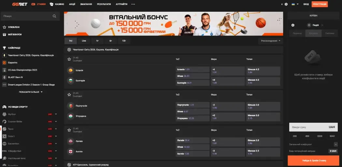The image size is (342, 167).
Task: Click the Counter-Strike sport icon
Action: [x=5, y=121]
